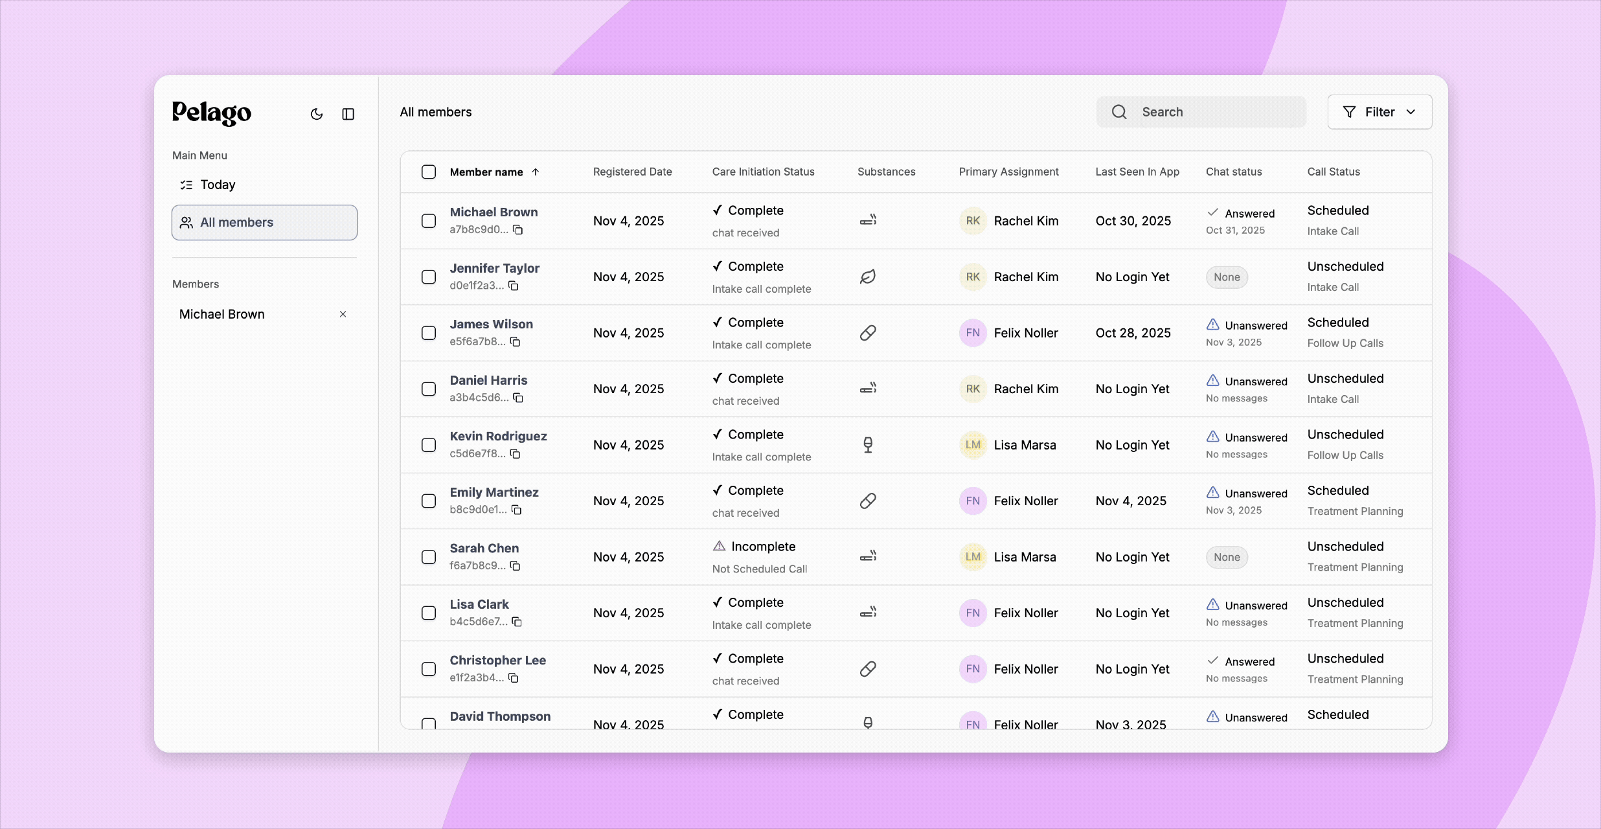This screenshot has height=829, width=1601.
Task: Click Jennifer Taylor's leaf substance icon
Action: [x=868, y=277]
